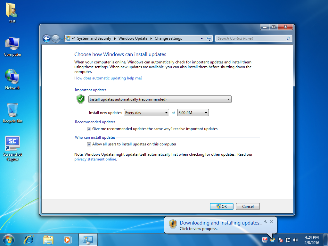
Task: Click the Screenshot Captor tray icon
Action: (265, 240)
